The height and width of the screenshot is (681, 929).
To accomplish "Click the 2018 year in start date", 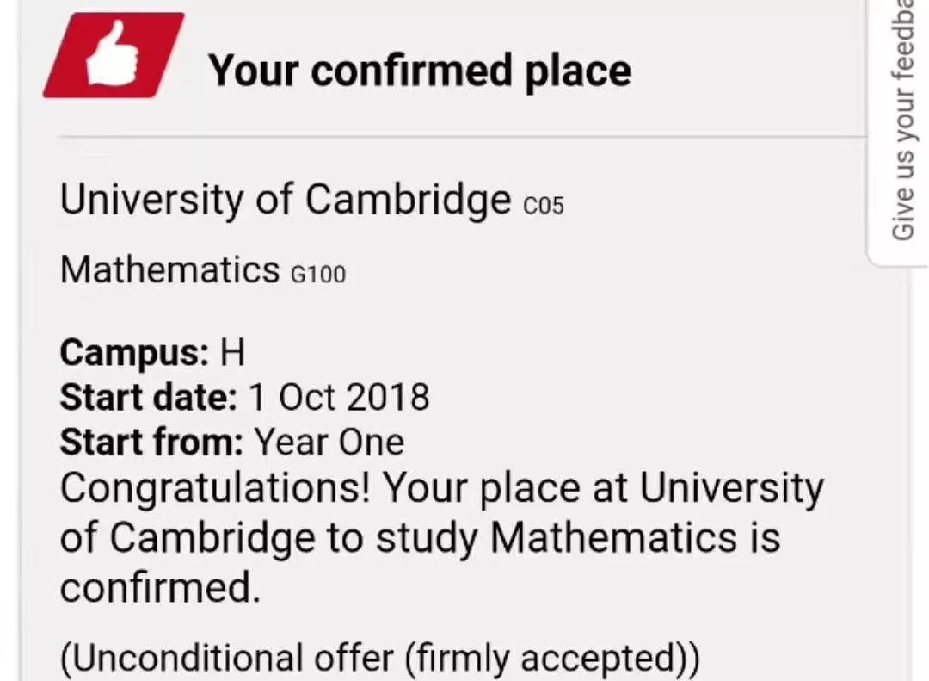I will [388, 397].
